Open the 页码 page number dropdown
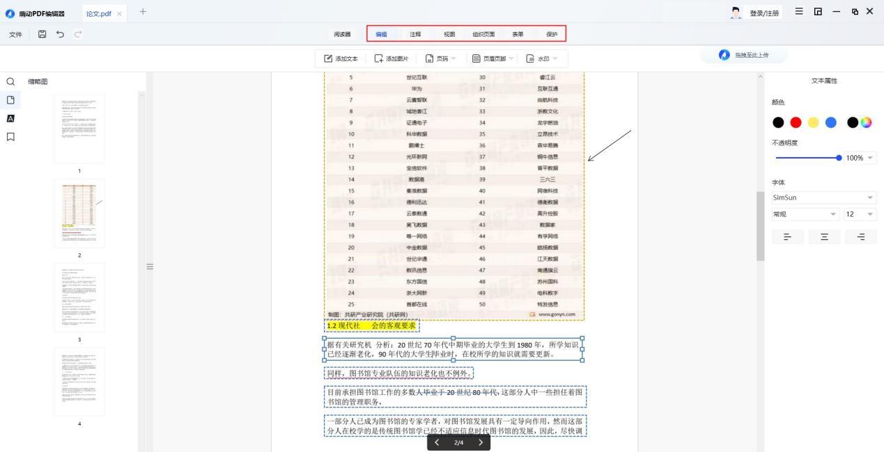This screenshot has height=452, width=884. tap(440, 58)
